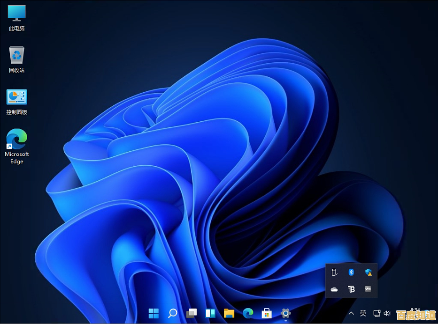
Task: Open Windows Security from the tray
Action: click(369, 272)
